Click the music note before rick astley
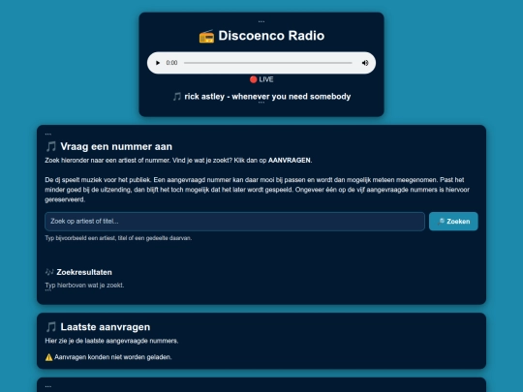The image size is (523, 392). [x=177, y=97]
